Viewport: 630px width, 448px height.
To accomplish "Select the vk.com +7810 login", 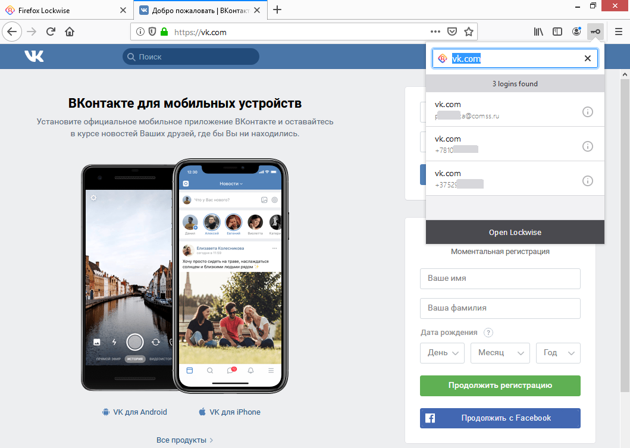I will pyautogui.click(x=515, y=144).
